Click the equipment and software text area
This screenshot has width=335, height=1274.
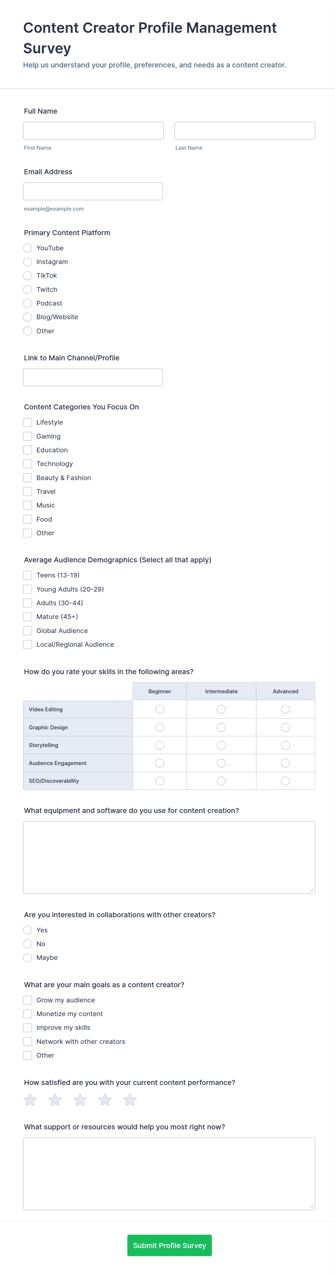click(x=169, y=858)
